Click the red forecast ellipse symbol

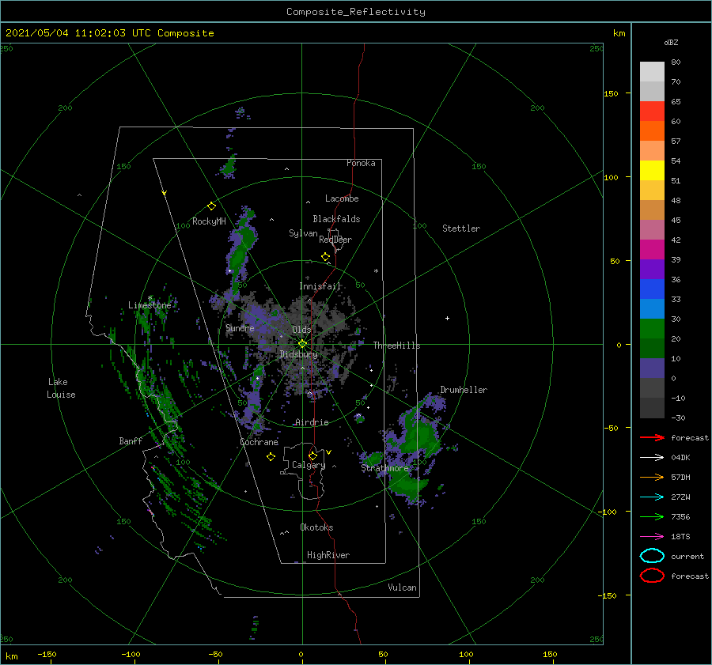(x=652, y=576)
